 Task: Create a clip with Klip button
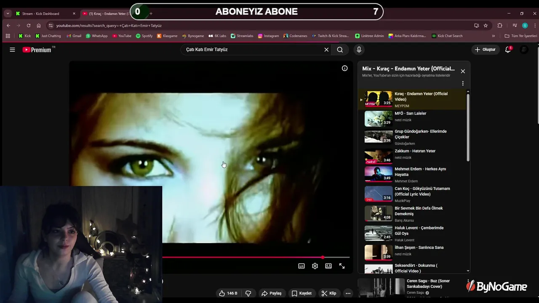(x=329, y=293)
